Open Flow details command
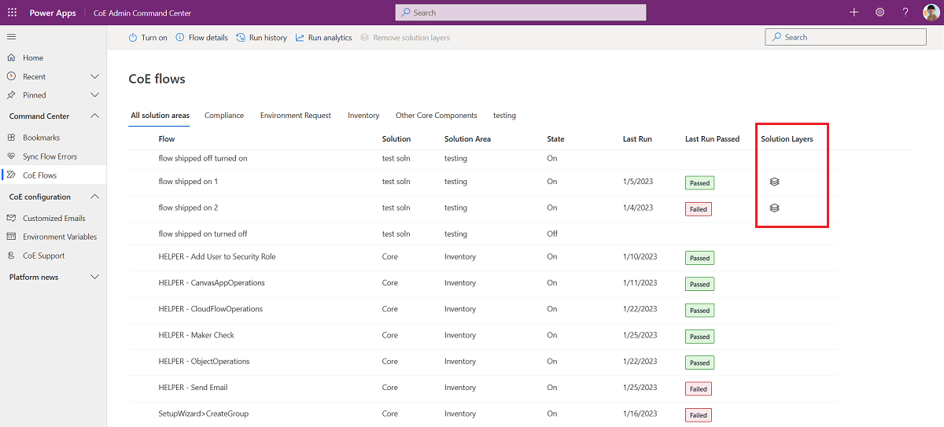Image resolution: width=944 pixels, height=427 pixels. coord(201,38)
